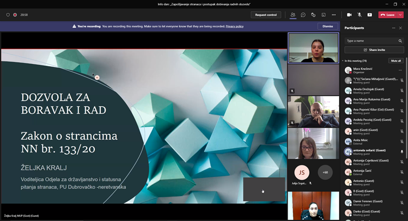Click the 'Type a name' search field
408x221 pixels.
[371, 41]
